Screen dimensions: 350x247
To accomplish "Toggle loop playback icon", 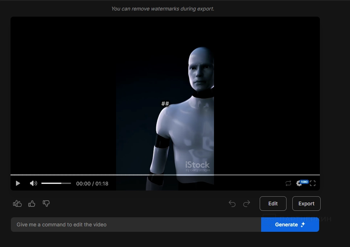I will pos(288,183).
